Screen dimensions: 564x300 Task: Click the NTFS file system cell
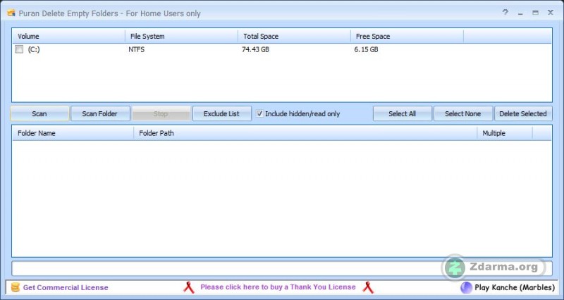(x=136, y=49)
